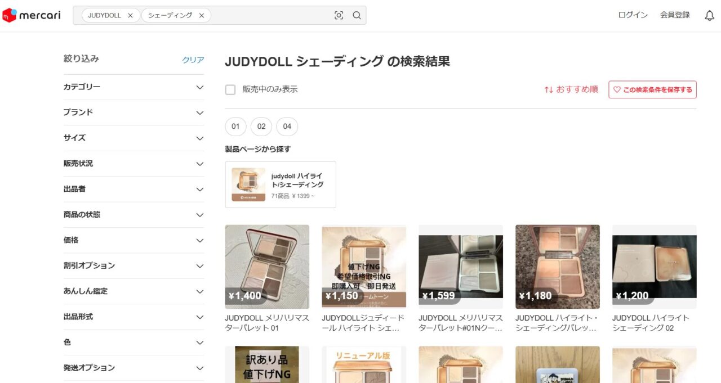Viewport: 721px width, 383px height.
Task: Open the 訳あり品 値下げNG thumbnail
Action: pos(267,364)
